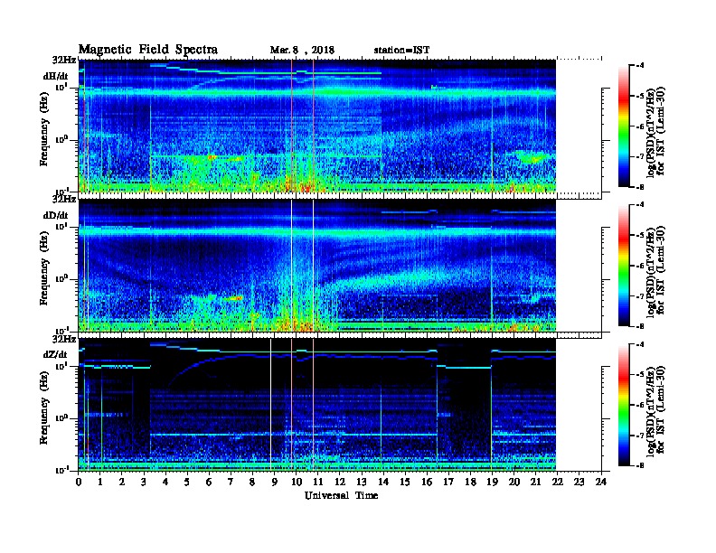Click the dZ/dt spectrogram panel

pos(317,404)
